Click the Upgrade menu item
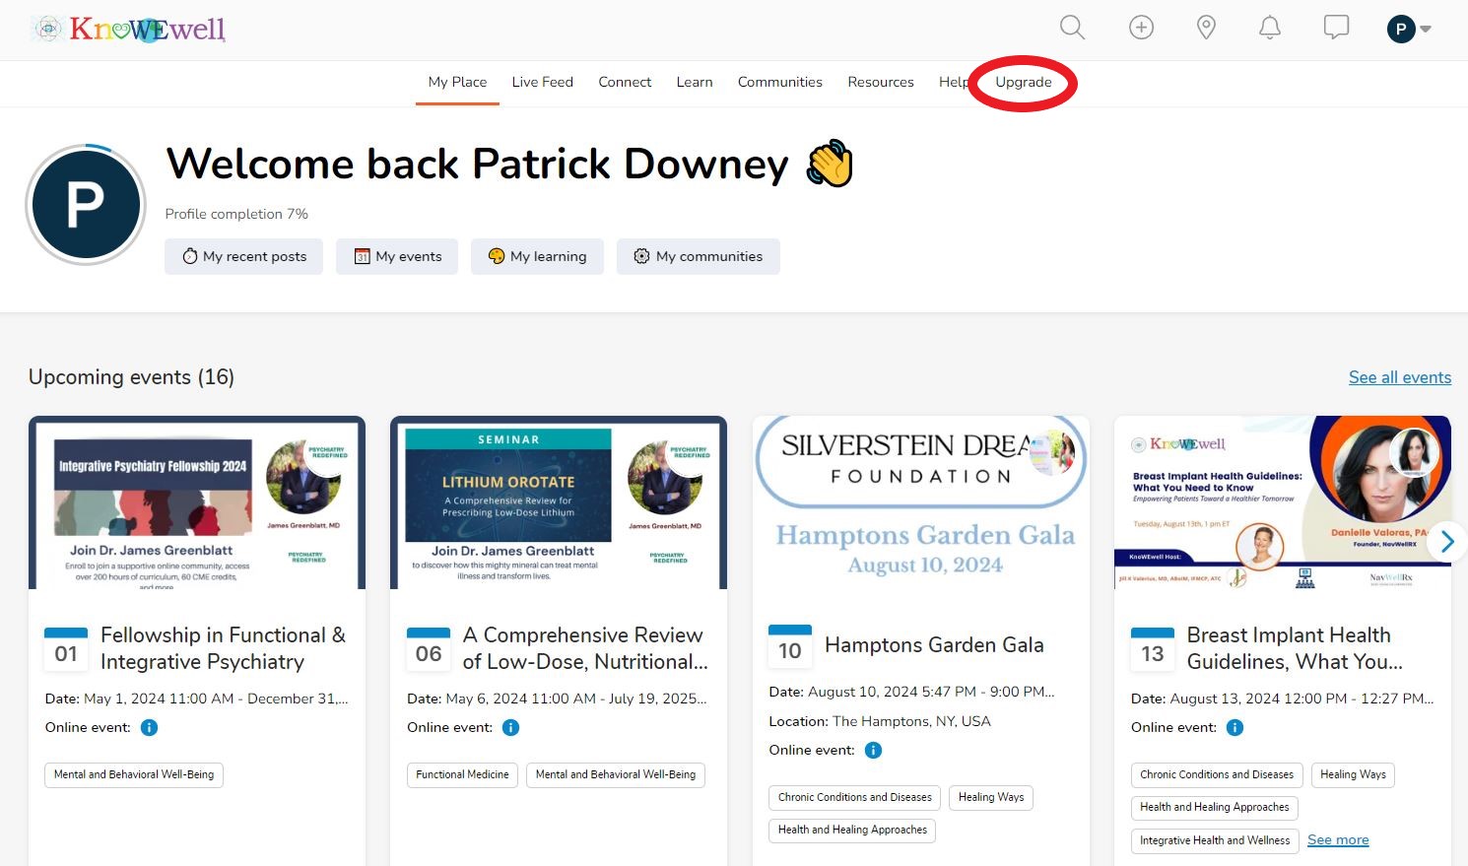 [x=1024, y=82]
